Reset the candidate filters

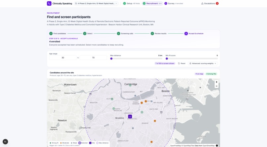182,63
